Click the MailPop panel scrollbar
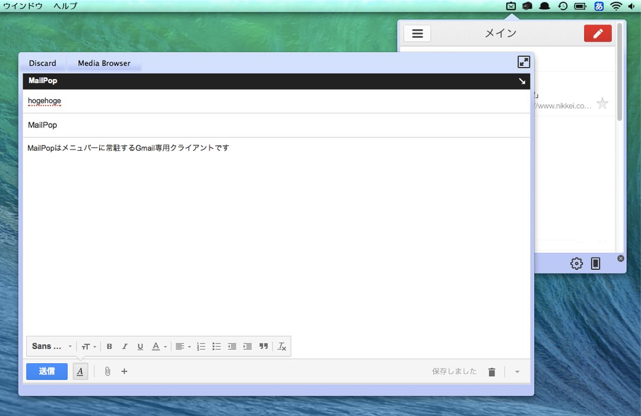641x416 pixels. [620, 72]
